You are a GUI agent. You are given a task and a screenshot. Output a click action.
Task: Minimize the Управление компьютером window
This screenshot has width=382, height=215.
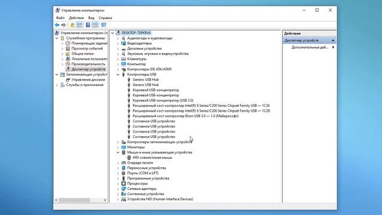[x=304, y=10]
